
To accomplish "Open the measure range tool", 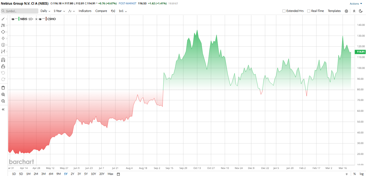I will pos(3,51).
